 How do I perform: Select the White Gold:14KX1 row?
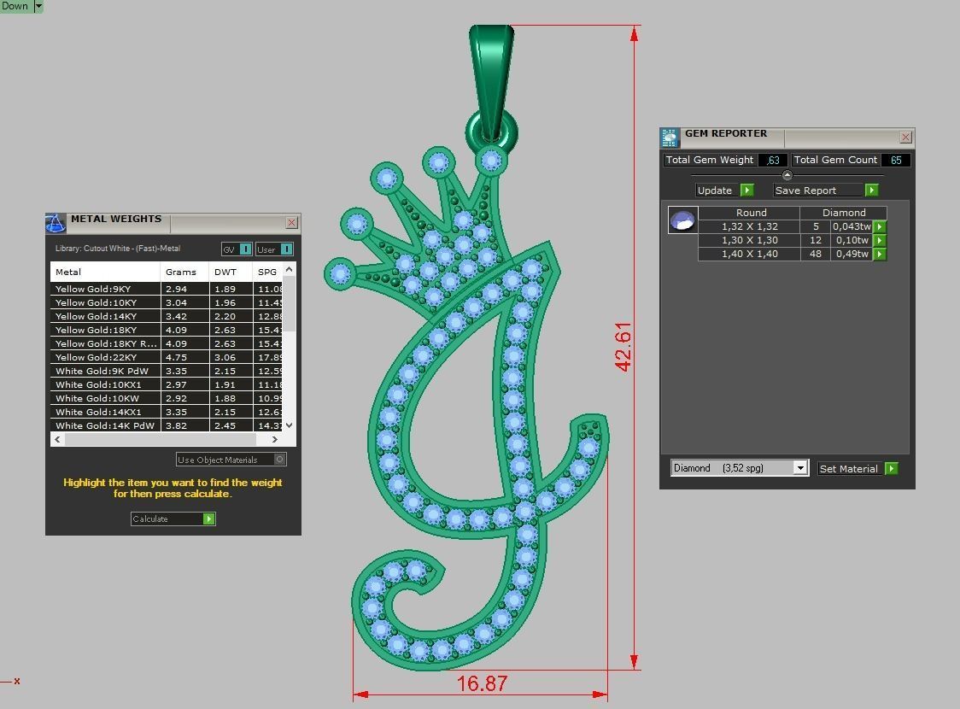[167, 412]
